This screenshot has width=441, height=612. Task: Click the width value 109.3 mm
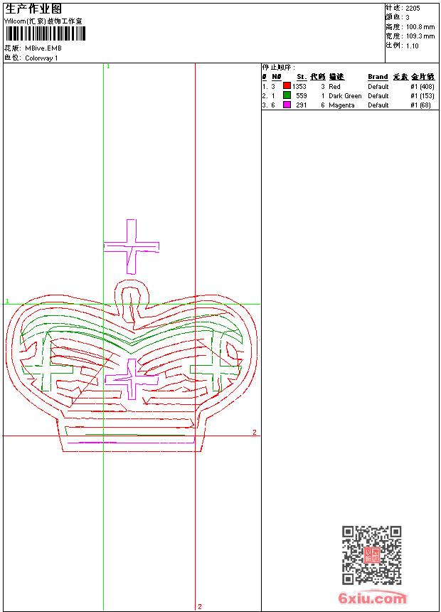click(420, 36)
